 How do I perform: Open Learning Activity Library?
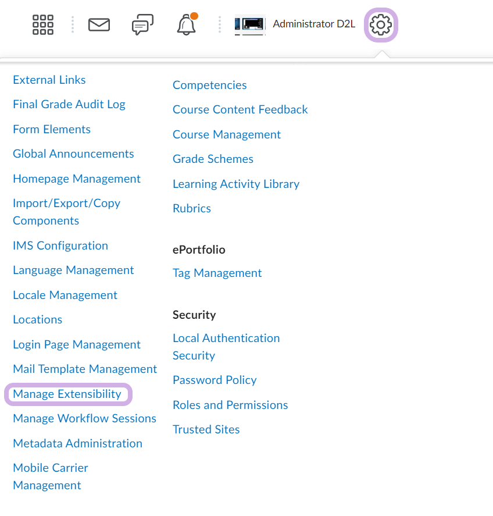pos(236,184)
